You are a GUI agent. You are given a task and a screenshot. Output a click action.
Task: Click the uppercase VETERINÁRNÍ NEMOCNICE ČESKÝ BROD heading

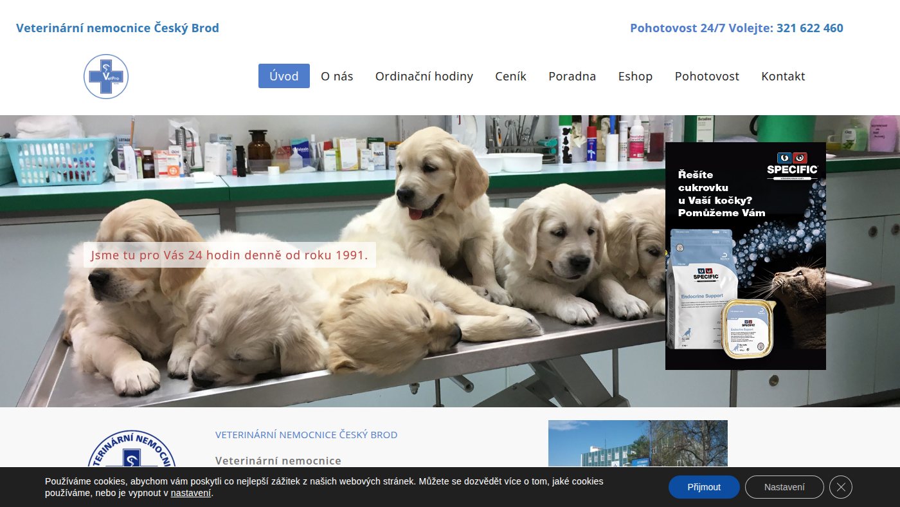pos(307,435)
